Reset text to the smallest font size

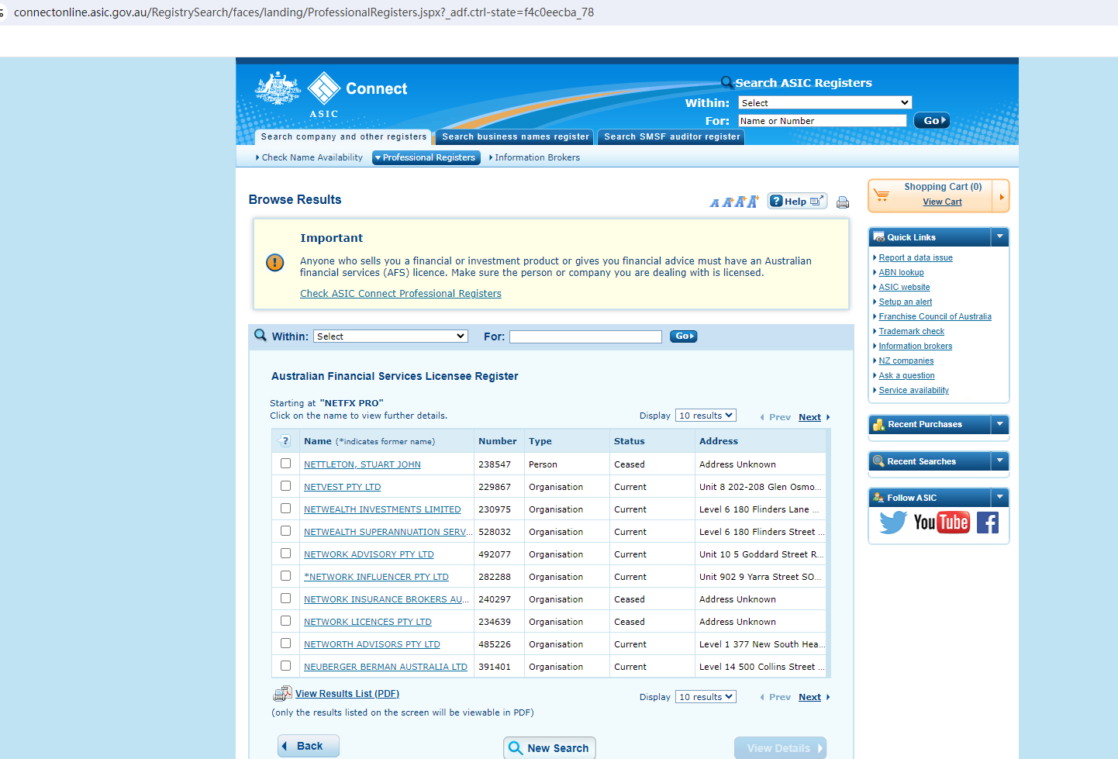714,203
